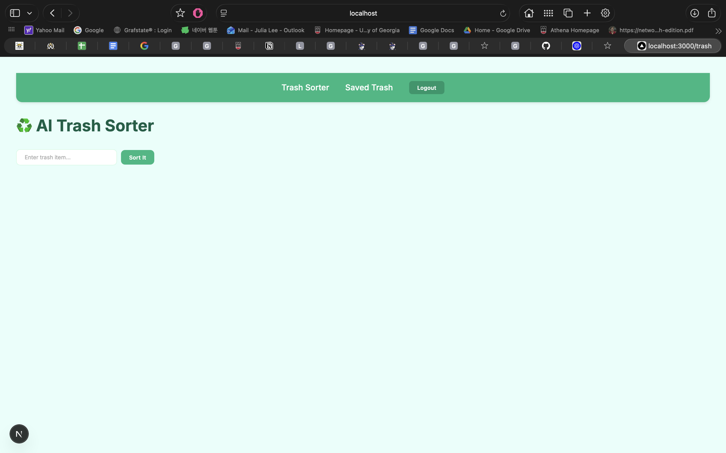This screenshot has height=453, width=726.
Task: Open the browser settings gear
Action: [605, 13]
